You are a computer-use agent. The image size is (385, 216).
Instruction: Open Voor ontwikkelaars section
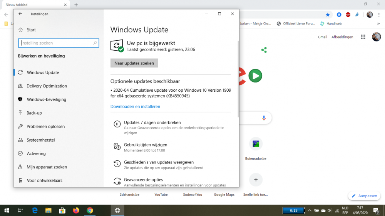coord(59,180)
